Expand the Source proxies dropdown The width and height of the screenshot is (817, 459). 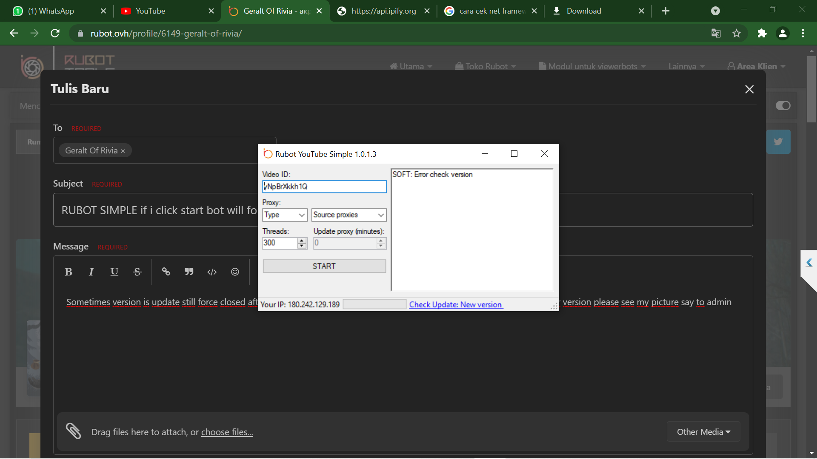(x=349, y=215)
